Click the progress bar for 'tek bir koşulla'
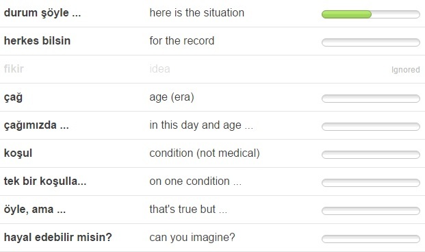The height and width of the screenshot is (252, 425). click(371, 183)
